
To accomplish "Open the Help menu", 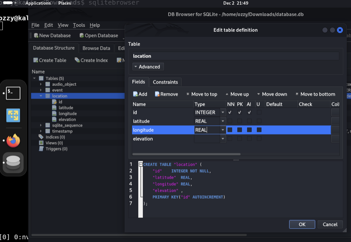I will coord(95,25).
